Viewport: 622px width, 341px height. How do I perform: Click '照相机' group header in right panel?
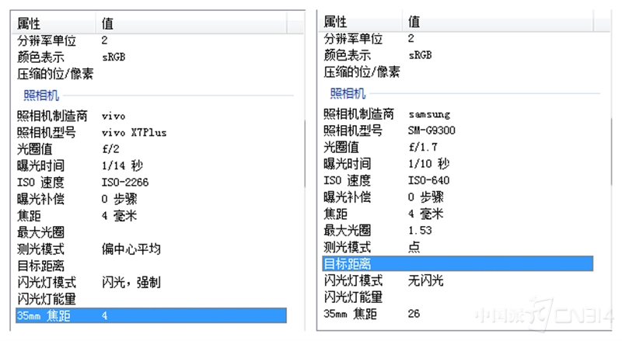pyautogui.click(x=348, y=93)
